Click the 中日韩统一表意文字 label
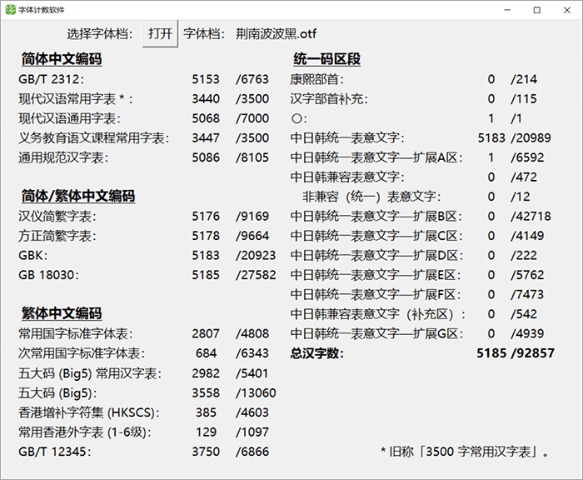The height and width of the screenshot is (480, 583). pyautogui.click(x=347, y=138)
